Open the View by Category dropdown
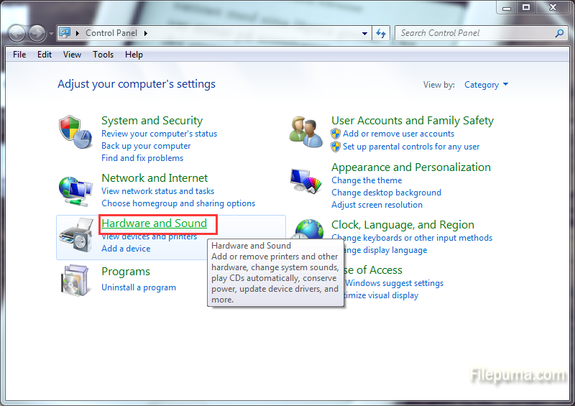This screenshot has width=575, height=406. (x=486, y=85)
